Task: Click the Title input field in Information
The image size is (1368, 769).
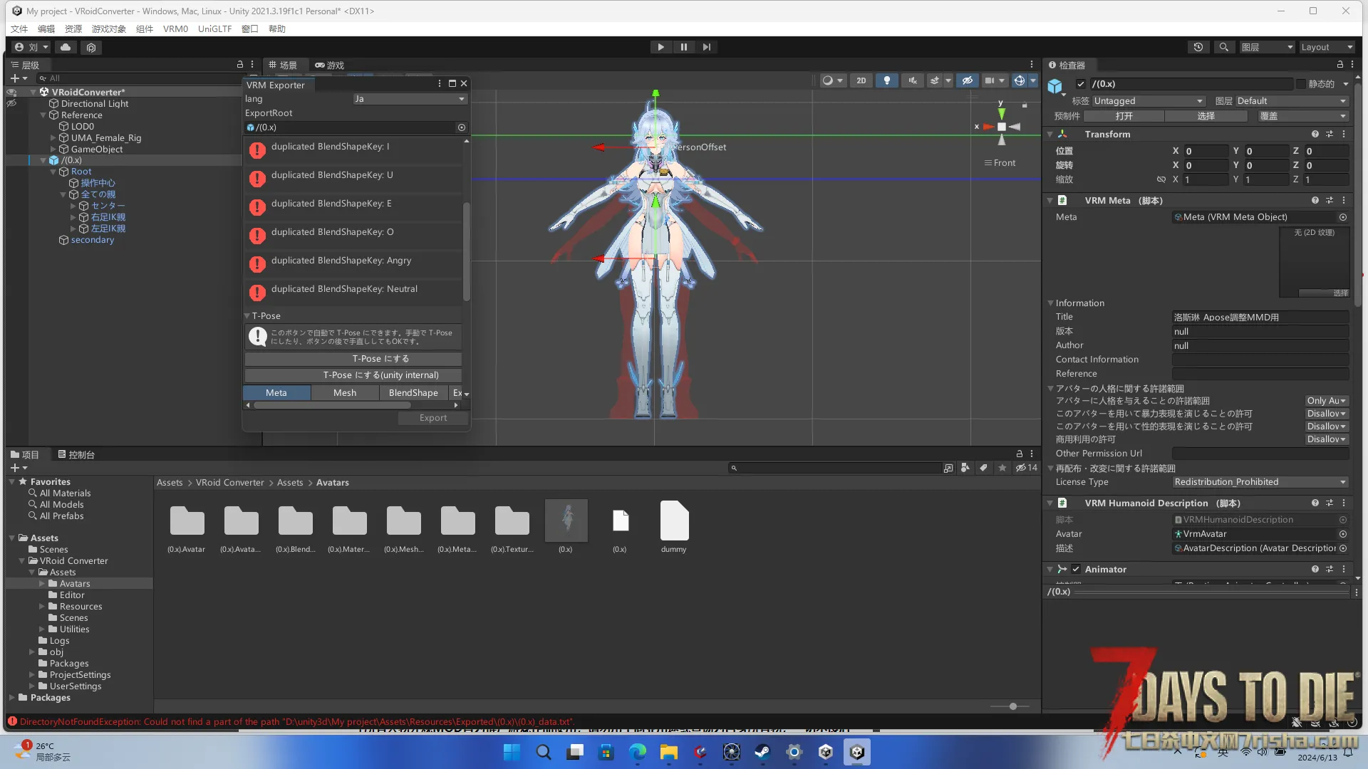Action: click(x=1260, y=318)
